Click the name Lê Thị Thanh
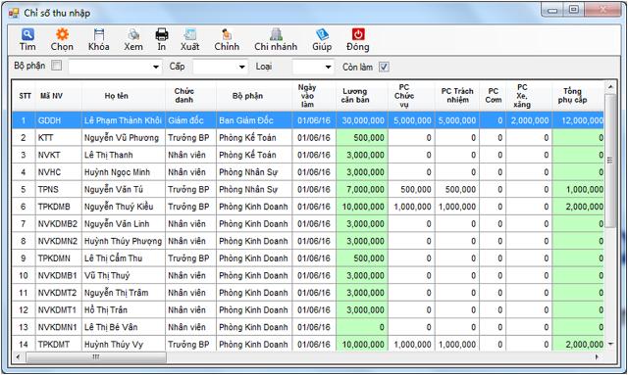 click(108, 155)
